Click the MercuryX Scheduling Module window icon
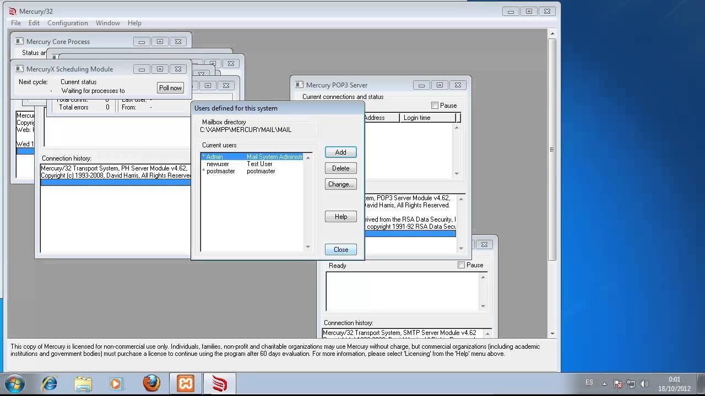This screenshot has height=396, width=705. point(20,69)
